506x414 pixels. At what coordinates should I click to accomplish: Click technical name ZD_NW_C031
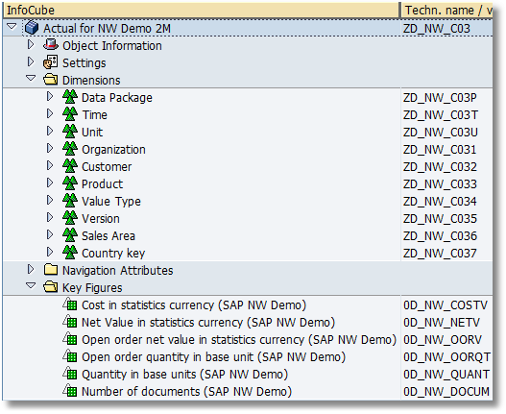tap(440, 149)
